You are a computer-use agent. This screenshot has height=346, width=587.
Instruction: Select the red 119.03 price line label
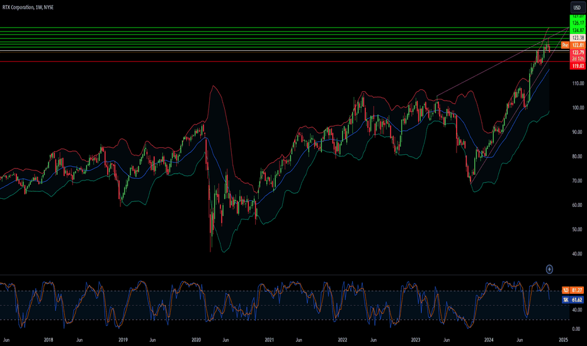tap(578, 66)
